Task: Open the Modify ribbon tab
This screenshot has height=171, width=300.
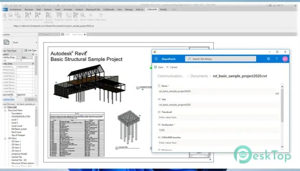Action: tap(163, 9)
